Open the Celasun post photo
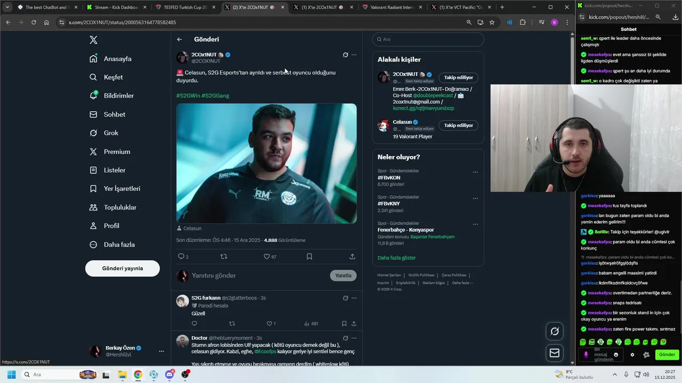This screenshot has width=682, height=383. [266, 163]
